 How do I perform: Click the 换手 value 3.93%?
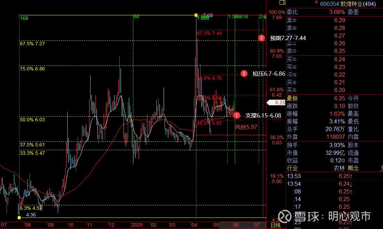(x=337, y=145)
